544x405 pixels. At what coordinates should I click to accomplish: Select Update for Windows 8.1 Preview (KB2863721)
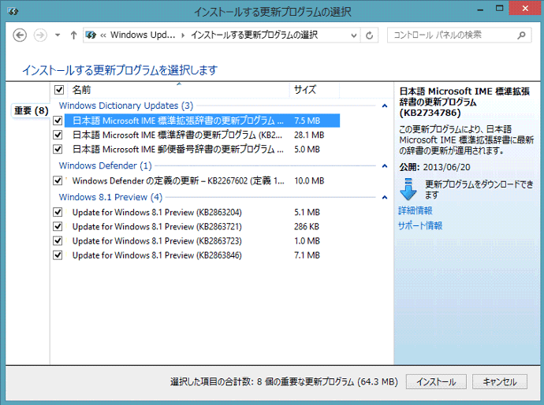point(202,226)
